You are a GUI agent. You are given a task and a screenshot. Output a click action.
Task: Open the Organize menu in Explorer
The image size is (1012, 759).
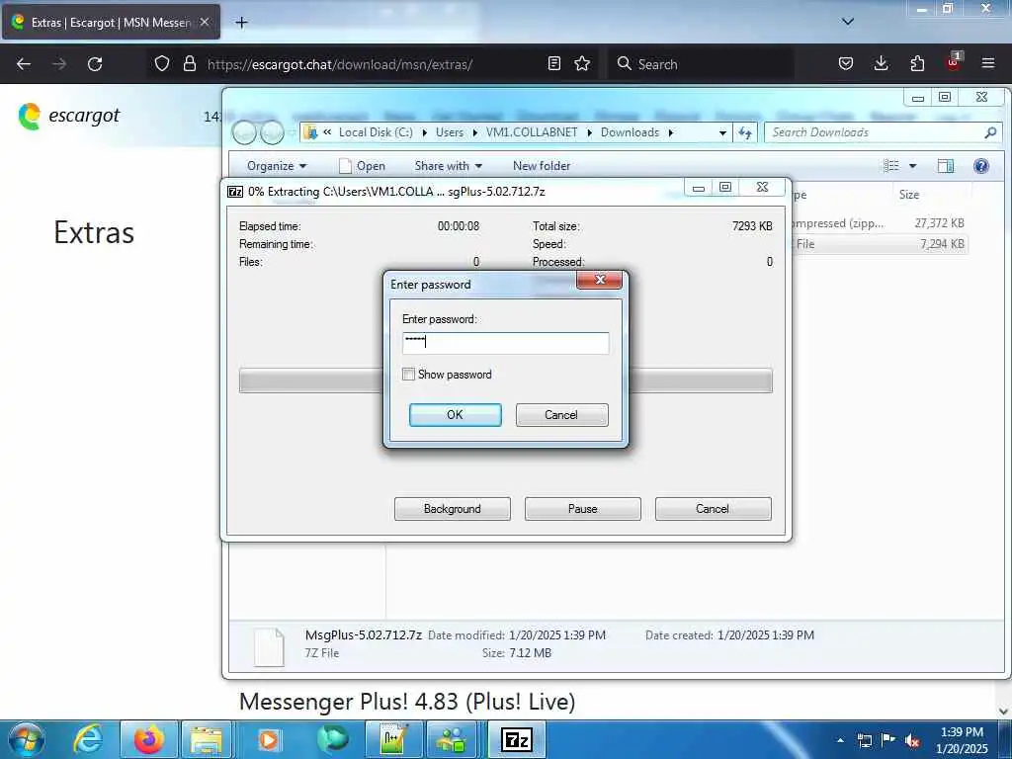tap(277, 166)
